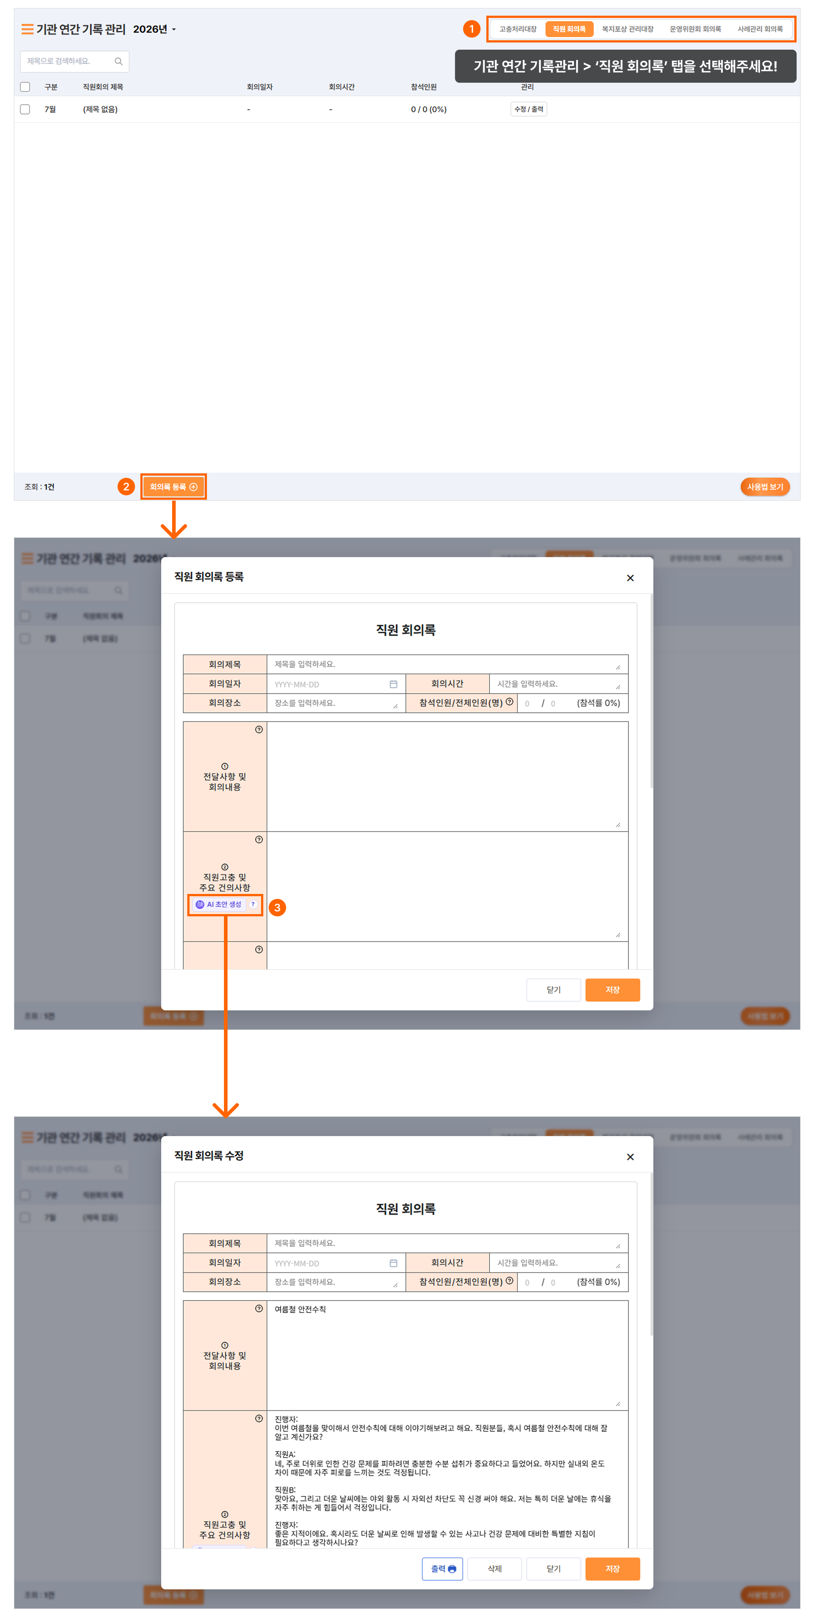Click the textarea containing 여름철 안전수칙
814x1617 pixels.
(447, 1356)
